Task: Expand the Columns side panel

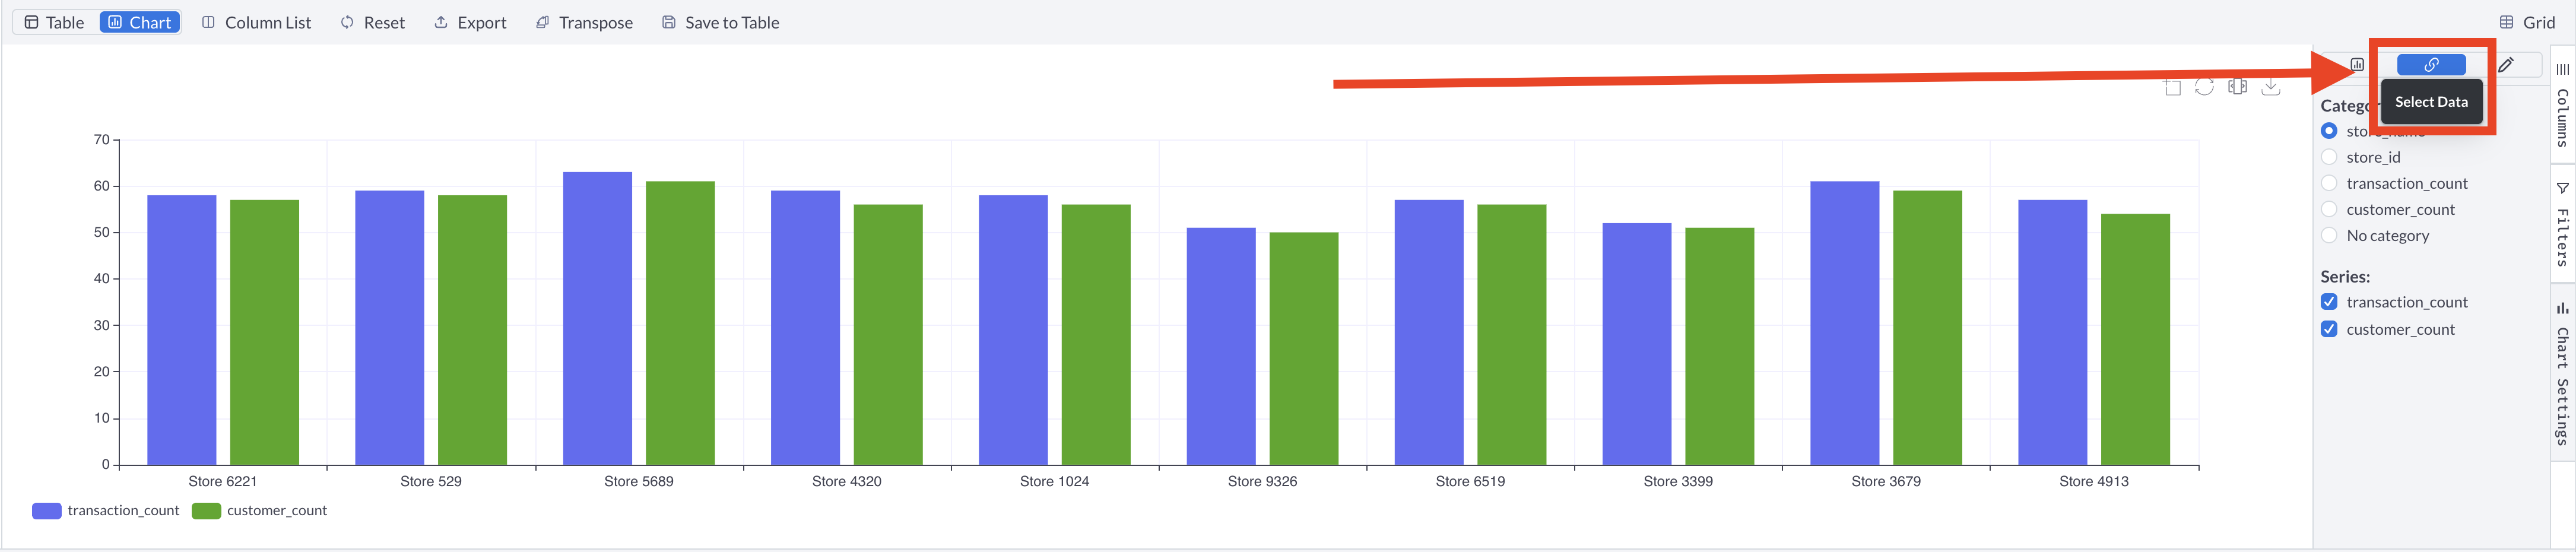Action: pyautogui.click(x=2562, y=105)
